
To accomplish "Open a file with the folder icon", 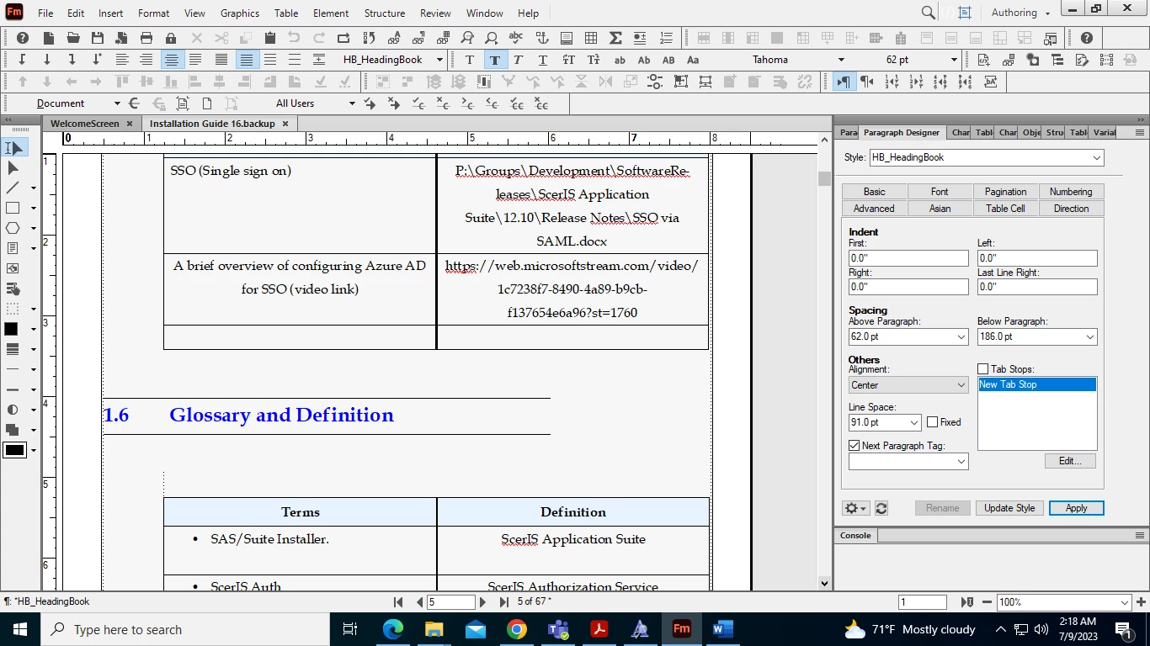I will (x=73, y=38).
